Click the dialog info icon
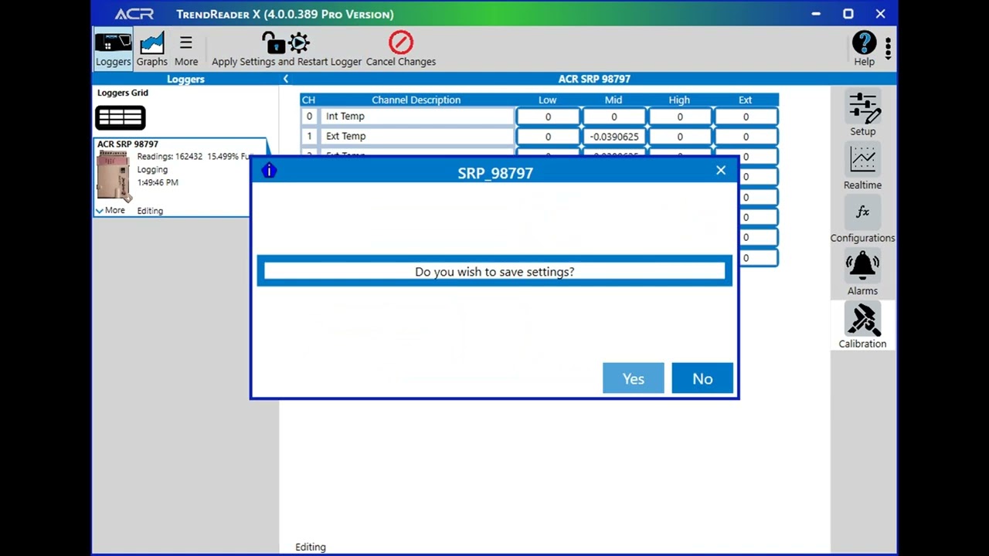The height and width of the screenshot is (556, 989). click(x=268, y=171)
